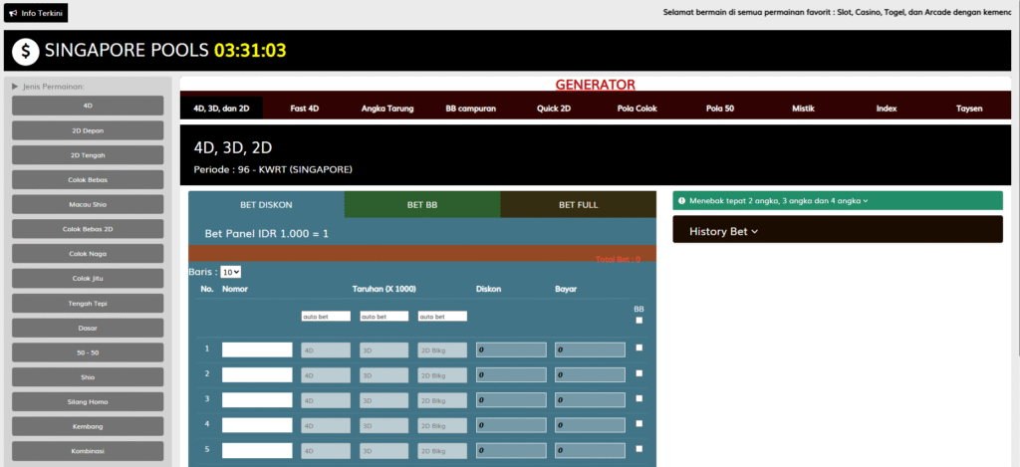1020x467 pixels.
Task: Choose Macau Shio in the sidebar
Action: (x=88, y=205)
